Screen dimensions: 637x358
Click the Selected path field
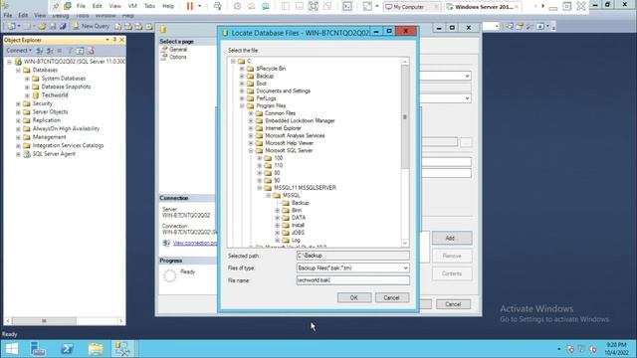[x=352, y=256]
